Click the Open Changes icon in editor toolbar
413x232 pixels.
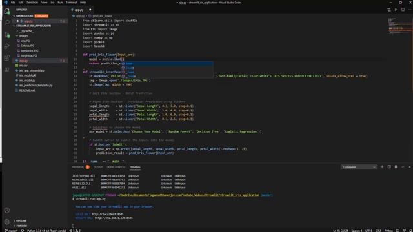point(389,10)
